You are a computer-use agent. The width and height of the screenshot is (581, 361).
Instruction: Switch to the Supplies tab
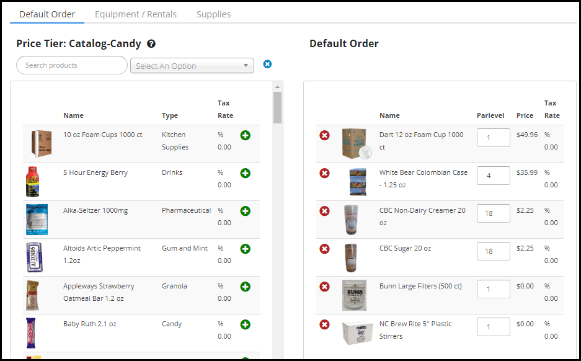(x=213, y=14)
